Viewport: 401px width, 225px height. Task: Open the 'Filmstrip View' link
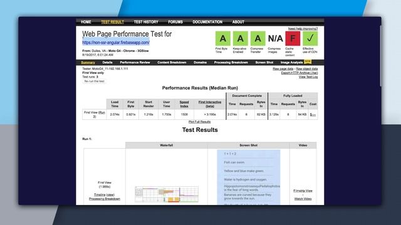(x=303, y=191)
